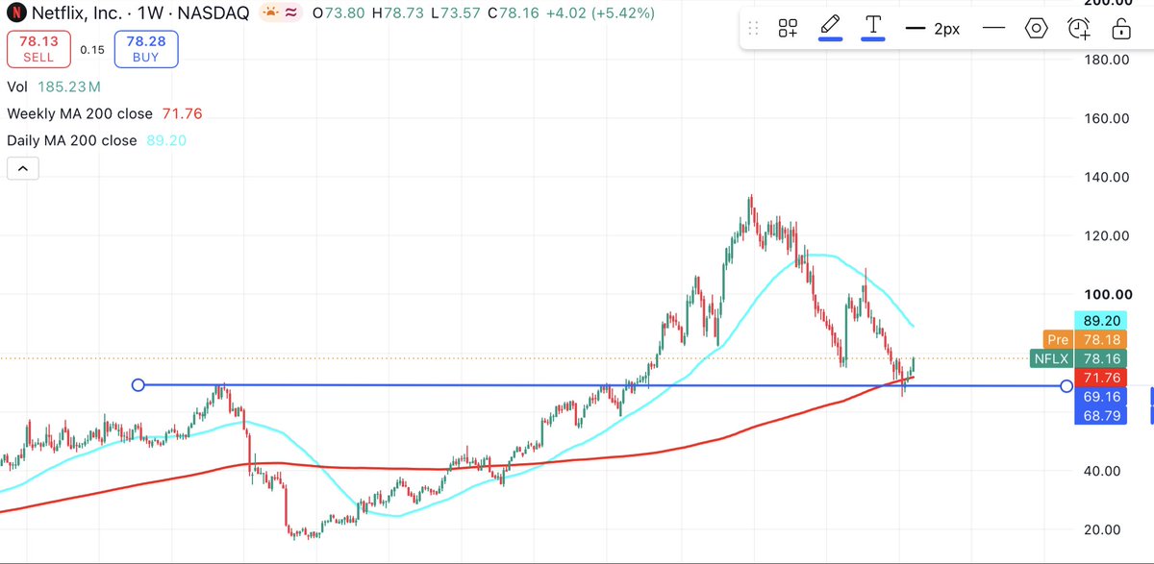Choose the line color with the pencil icon
This screenshot has width=1154, height=564.
pyautogui.click(x=830, y=28)
